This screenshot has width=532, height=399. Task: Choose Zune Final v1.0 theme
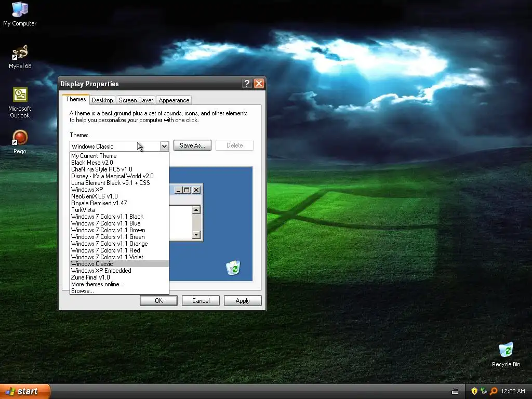coord(119,277)
